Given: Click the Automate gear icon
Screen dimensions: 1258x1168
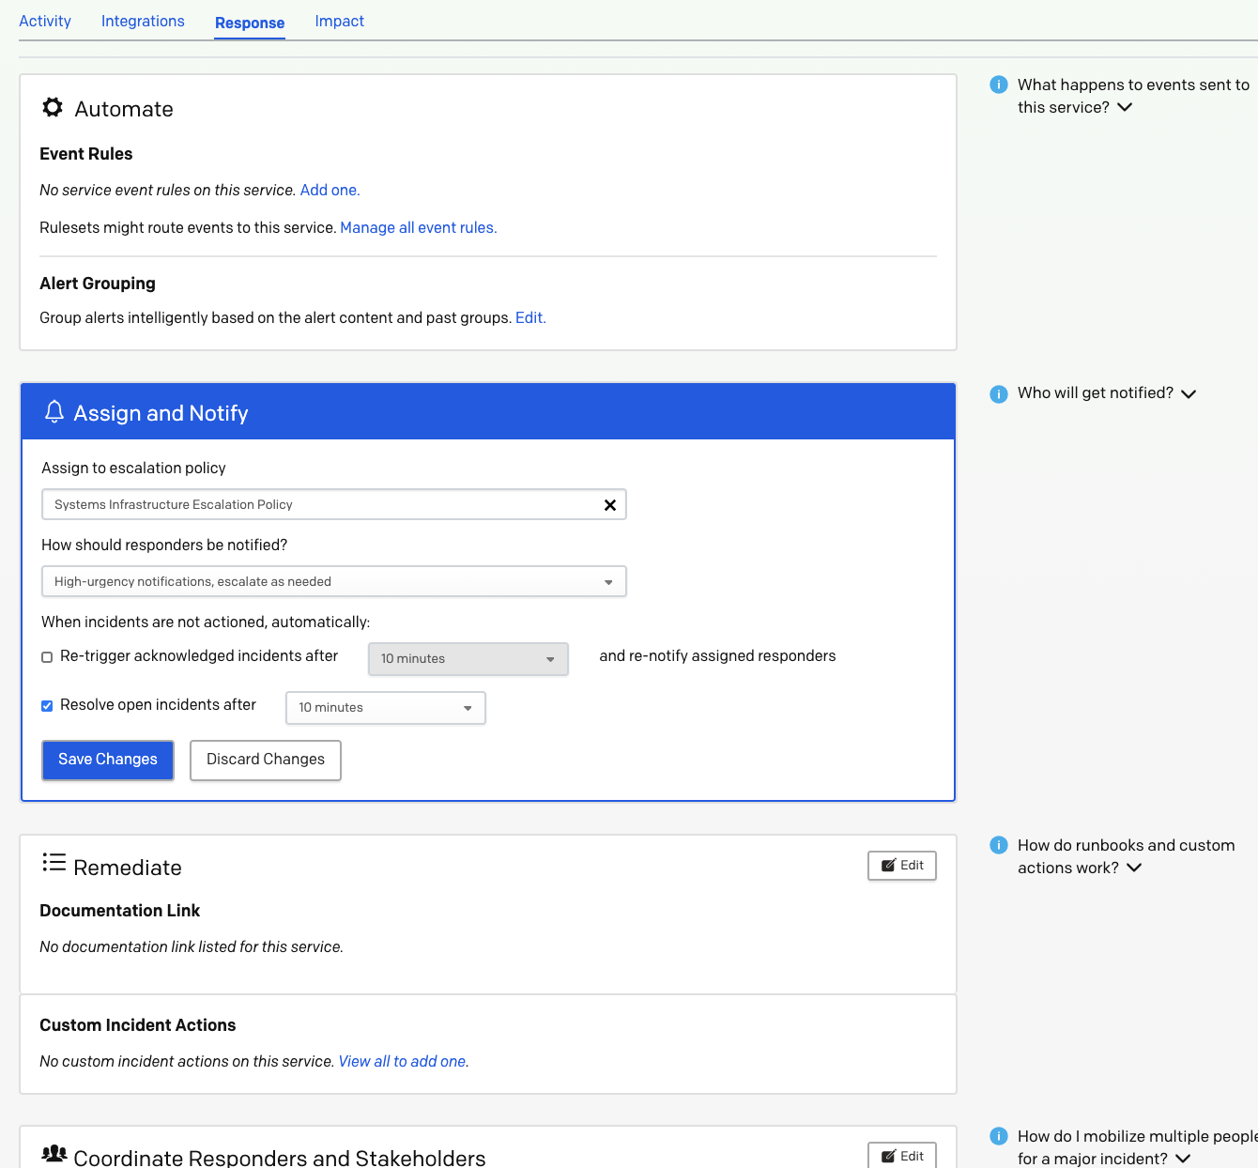Looking at the screenshot, I should [53, 107].
